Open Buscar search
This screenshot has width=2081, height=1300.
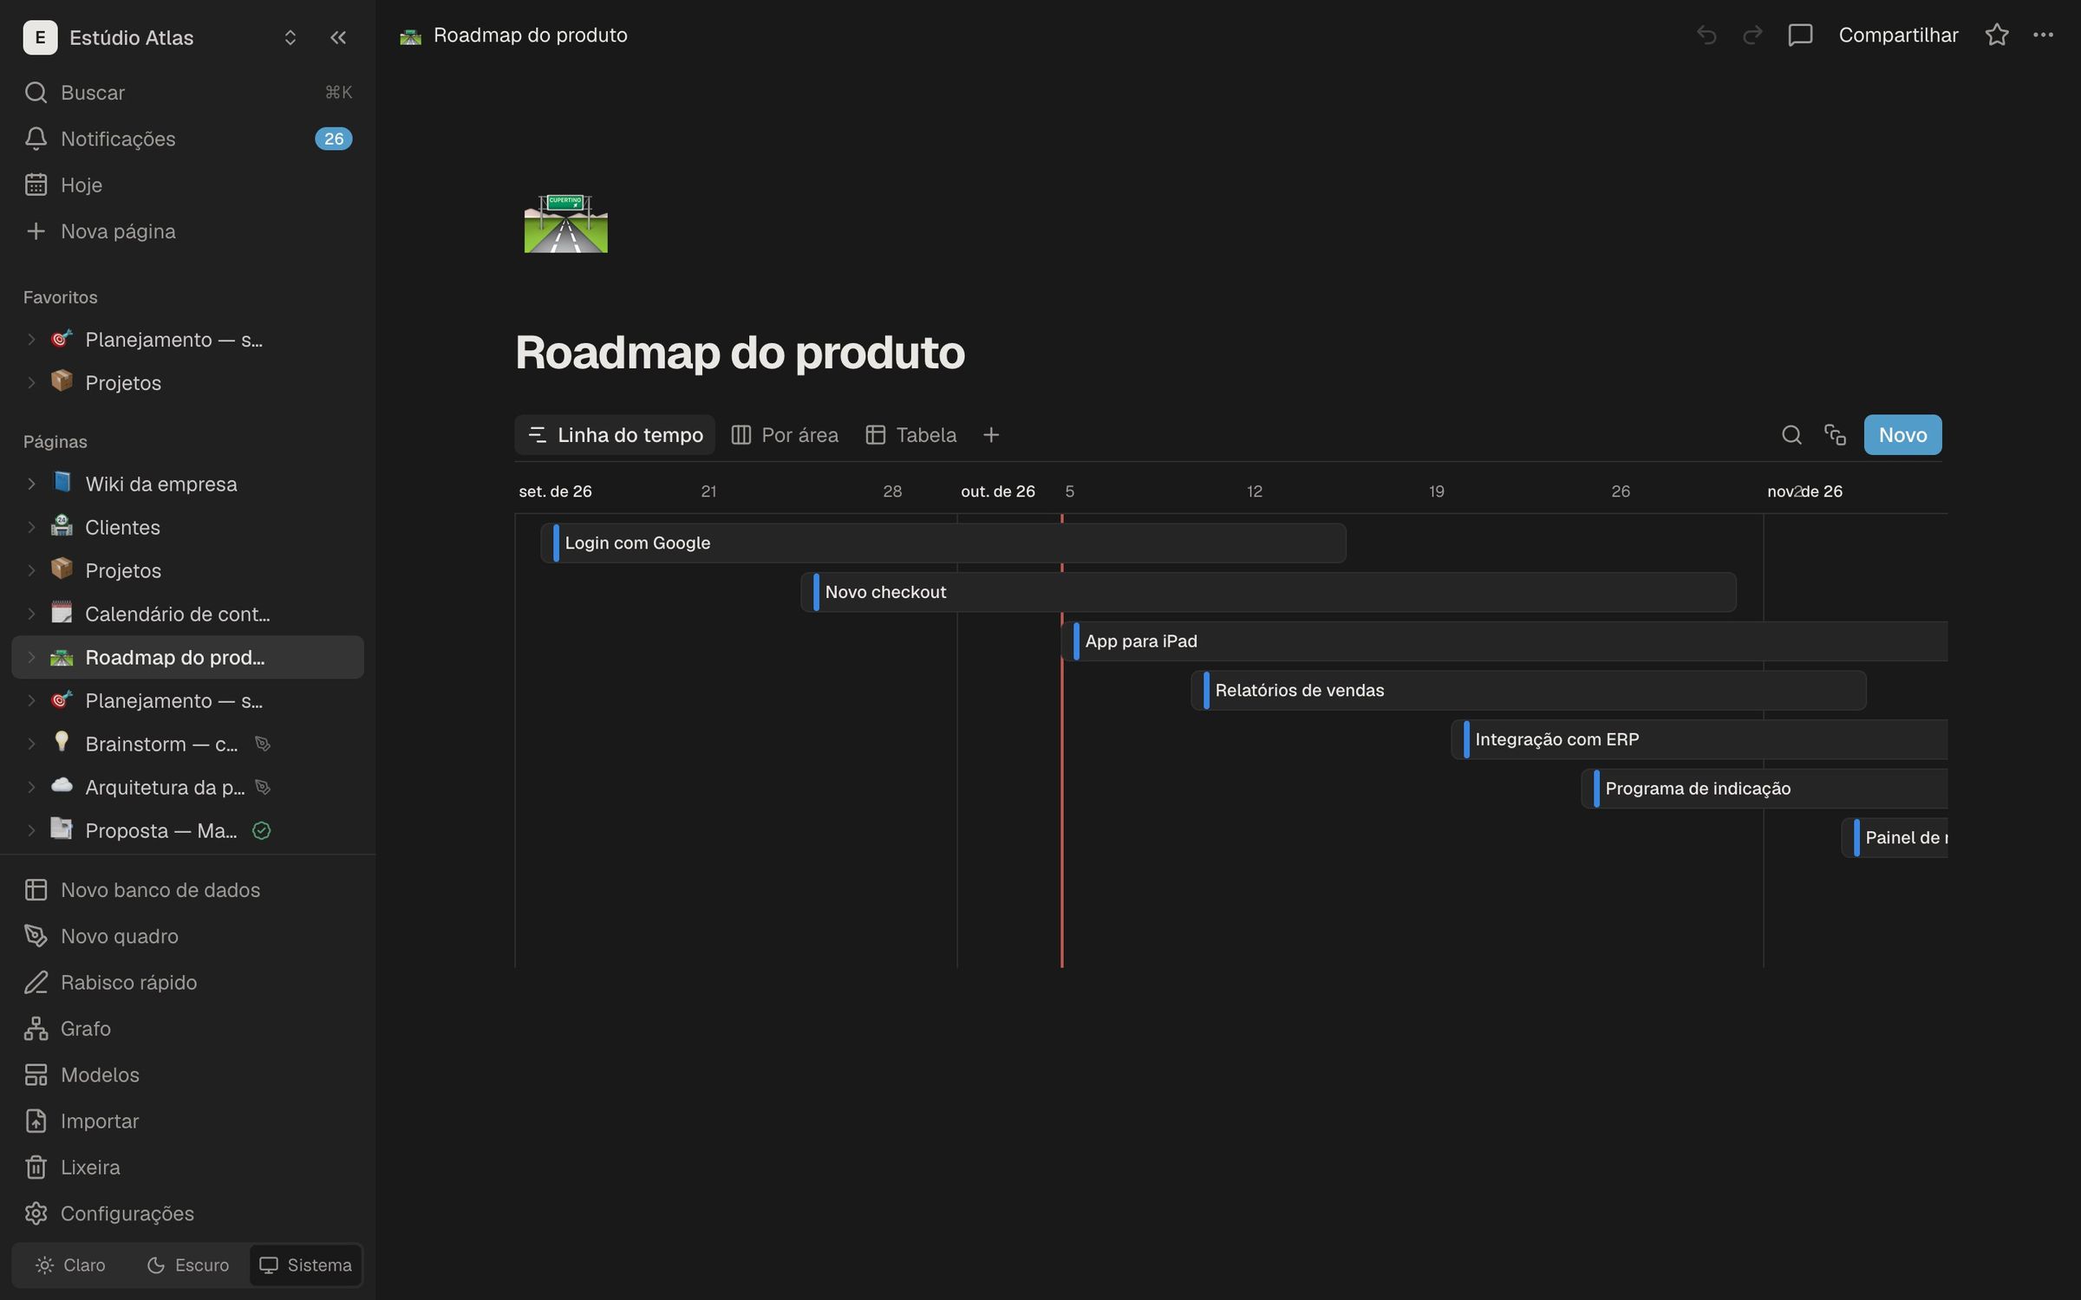(187, 93)
